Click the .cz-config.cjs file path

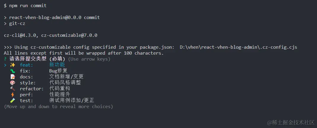(x=238, y=47)
